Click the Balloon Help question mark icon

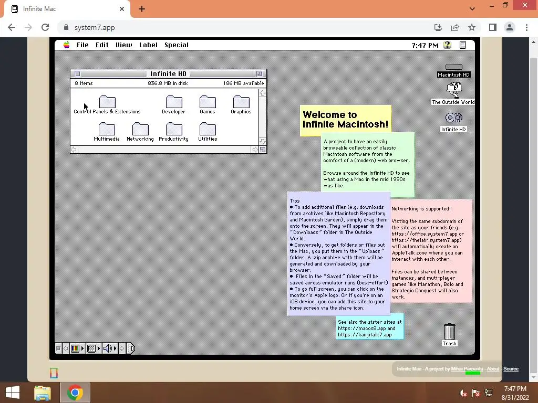click(447, 45)
